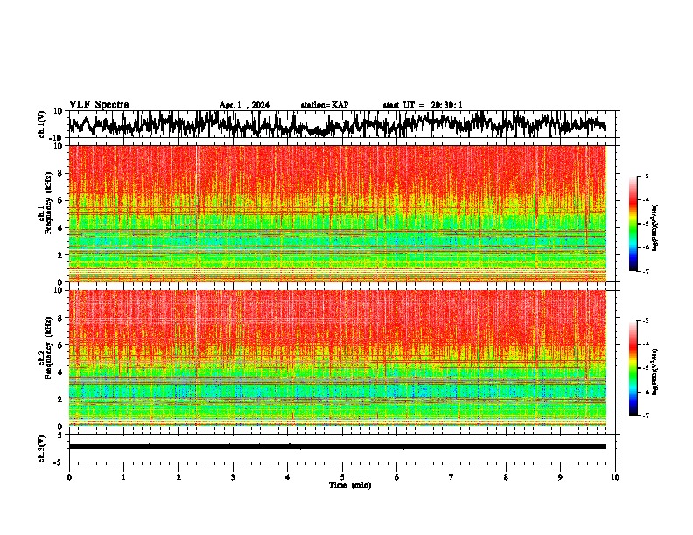Click time axis tick label "6"
The image size is (693, 535).
(397, 477)
